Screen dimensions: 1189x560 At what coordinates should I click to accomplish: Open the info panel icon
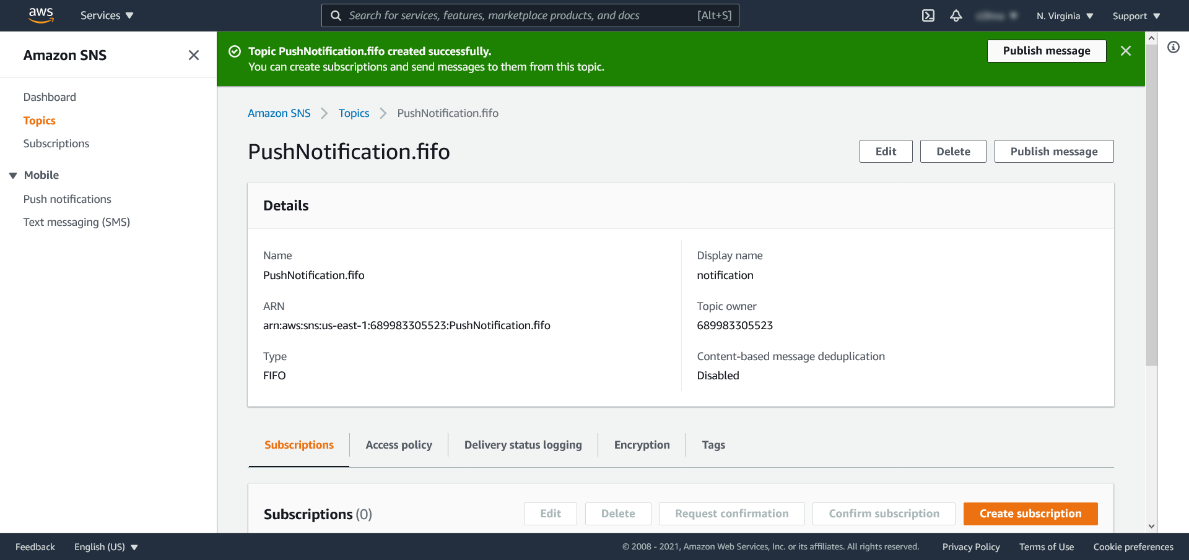click(x=1174, y=47)
